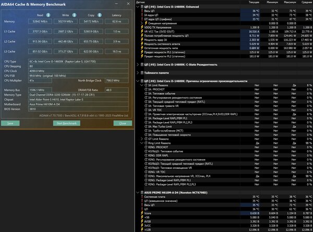Click the VDDQ TX voltage lightning icon
This screenshot has height=232, width=313.
142,27
